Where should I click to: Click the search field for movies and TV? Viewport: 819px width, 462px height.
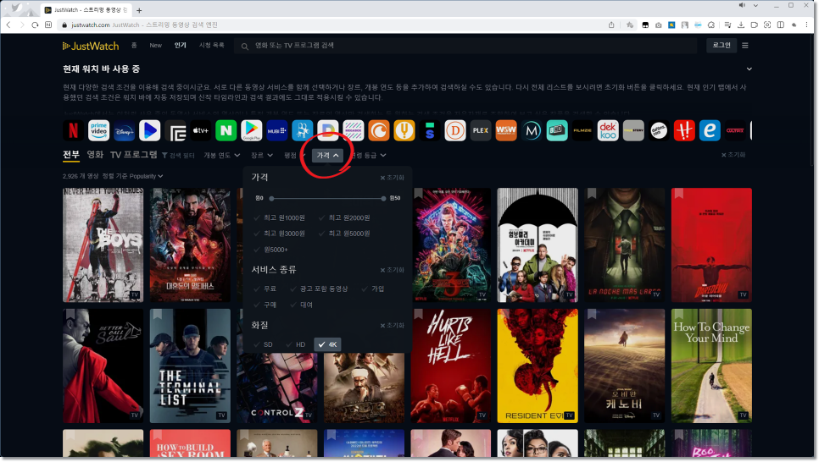tap(465, 46)
